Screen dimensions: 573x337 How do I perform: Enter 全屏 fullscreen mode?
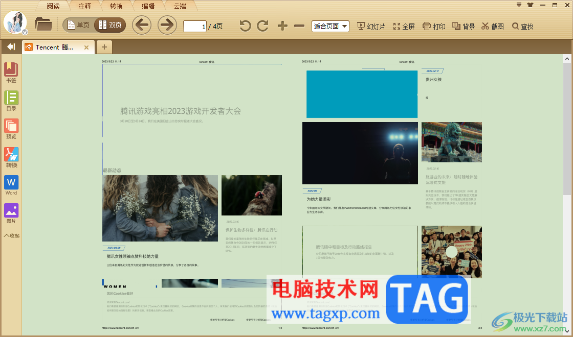tap(404, 26)
